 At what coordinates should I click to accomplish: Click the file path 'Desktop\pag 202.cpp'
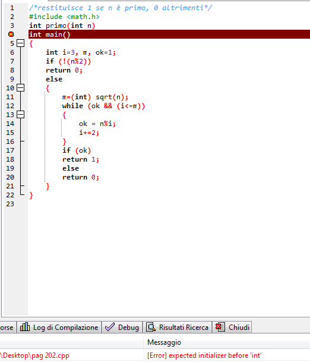point(34,355)
